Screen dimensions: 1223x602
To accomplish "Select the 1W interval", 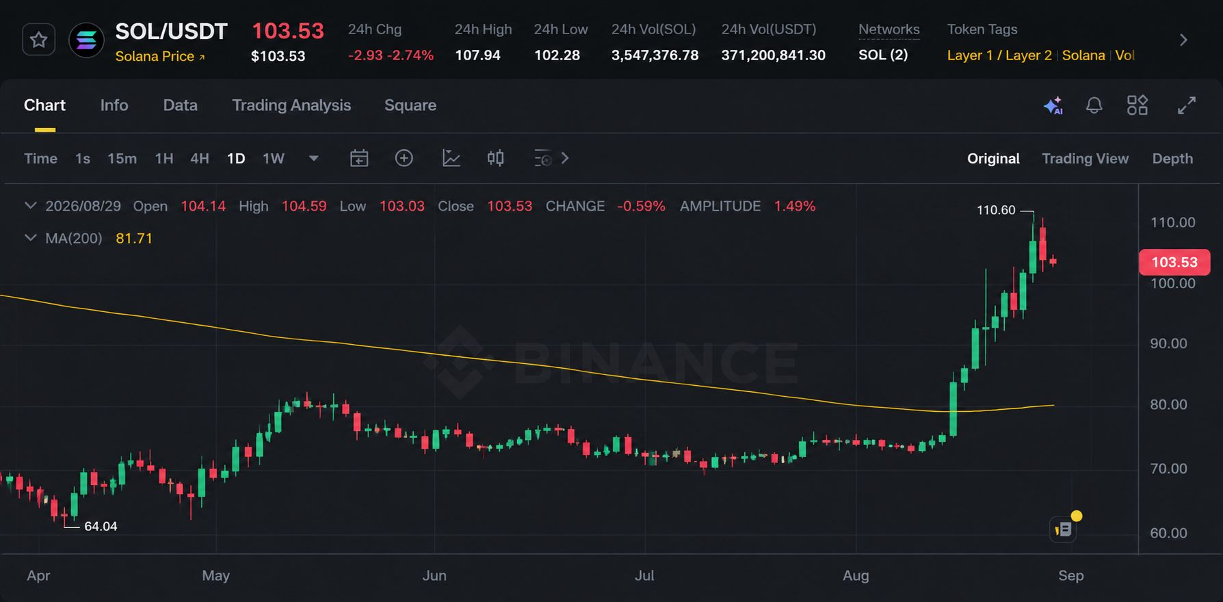I will [274, 159].
